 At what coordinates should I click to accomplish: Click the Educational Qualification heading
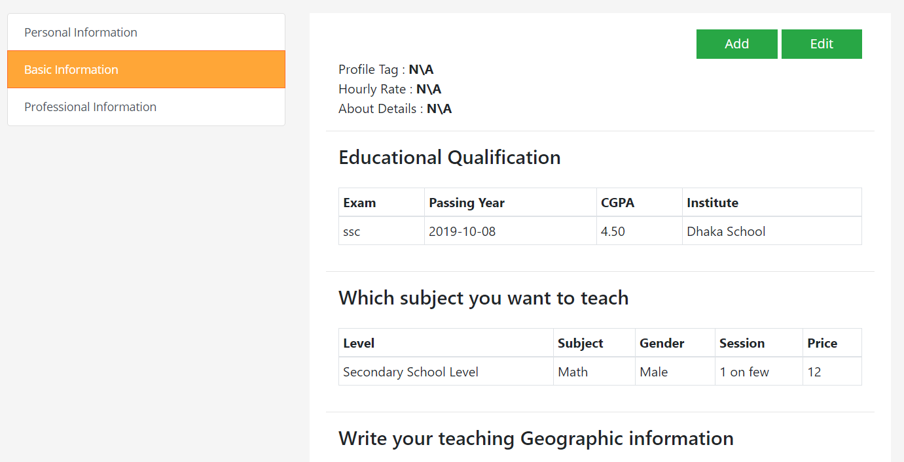click(450, 157)
